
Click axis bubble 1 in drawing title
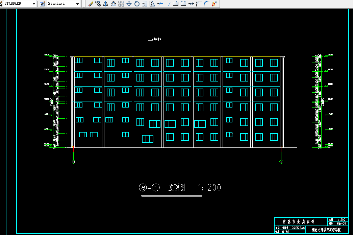coord(156,187)
